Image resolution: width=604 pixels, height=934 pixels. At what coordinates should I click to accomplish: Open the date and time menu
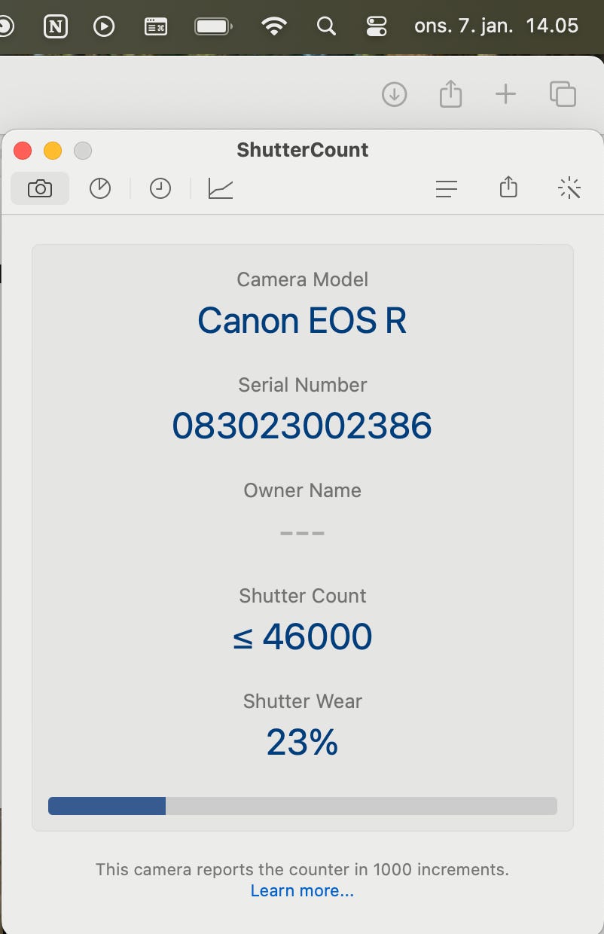pyautogui.click(x=496, y=26)
